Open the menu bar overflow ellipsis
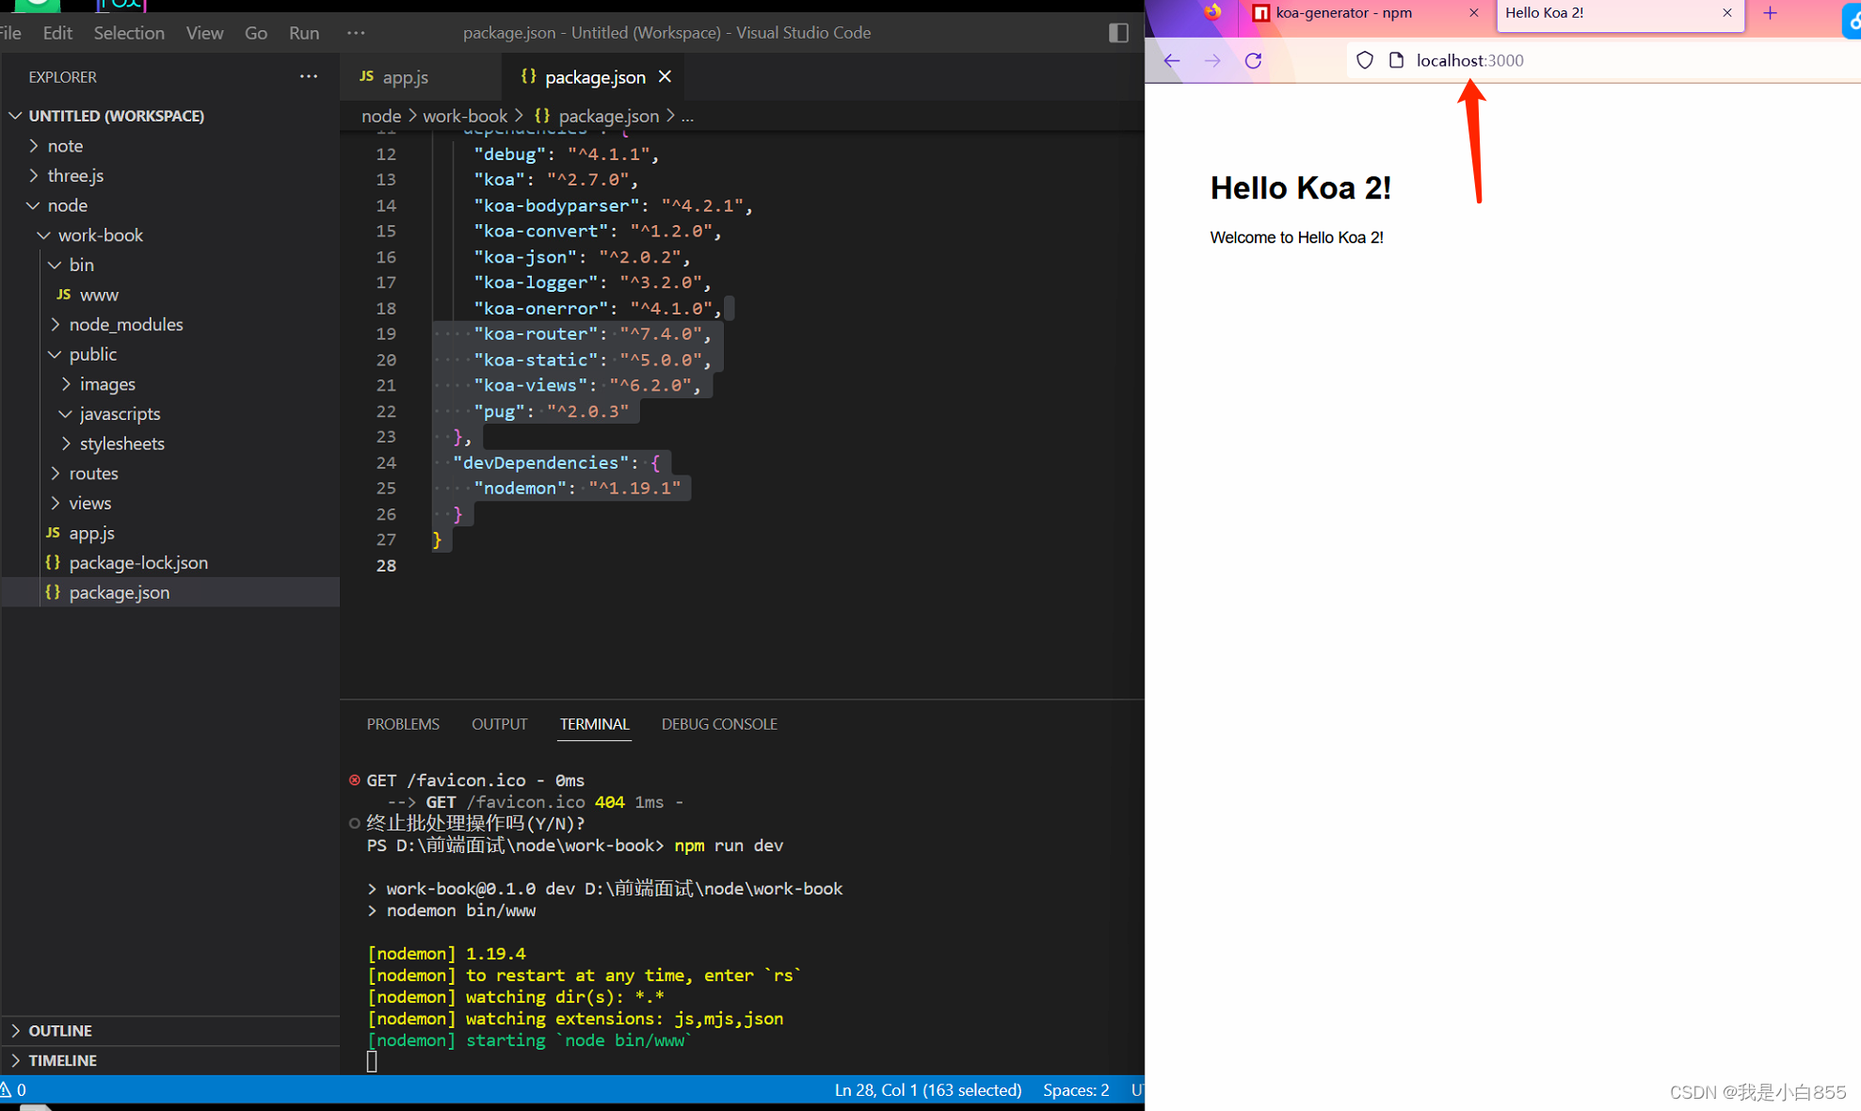The height and width of the screenshot is (1111, 1861). (x=355, y=33)
